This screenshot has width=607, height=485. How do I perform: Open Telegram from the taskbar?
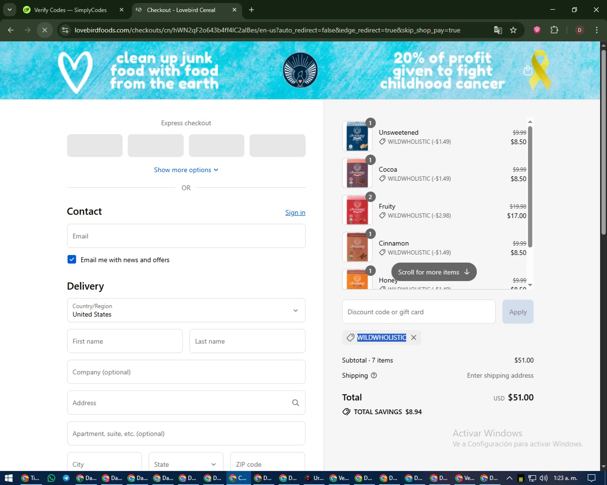click(x=66, y=478)
